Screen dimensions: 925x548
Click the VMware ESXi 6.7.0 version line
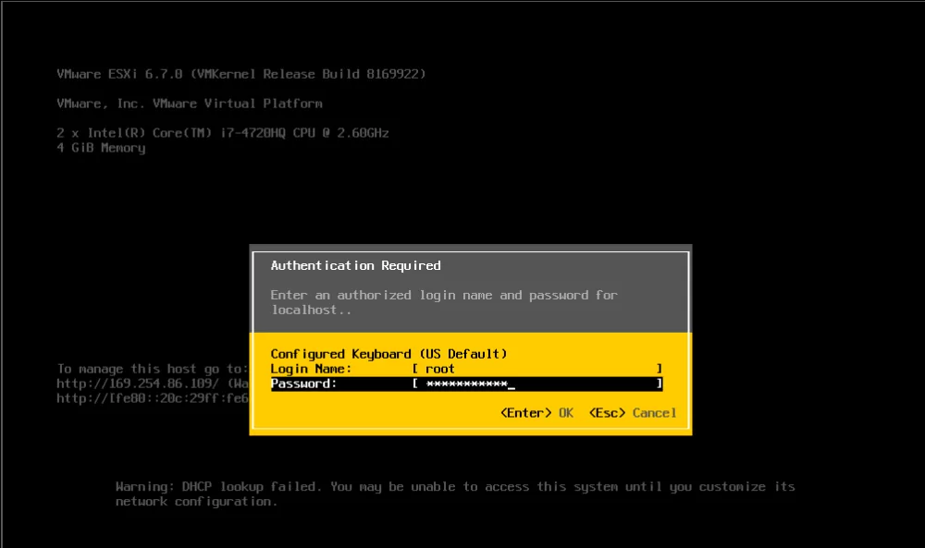click(x=241, y=74)
